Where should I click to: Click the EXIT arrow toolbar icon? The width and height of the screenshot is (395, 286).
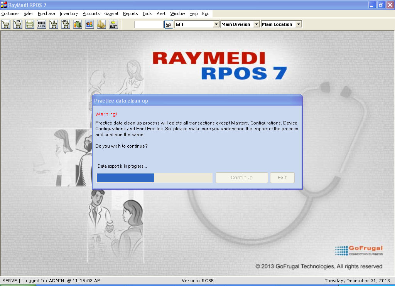point(113,24)
